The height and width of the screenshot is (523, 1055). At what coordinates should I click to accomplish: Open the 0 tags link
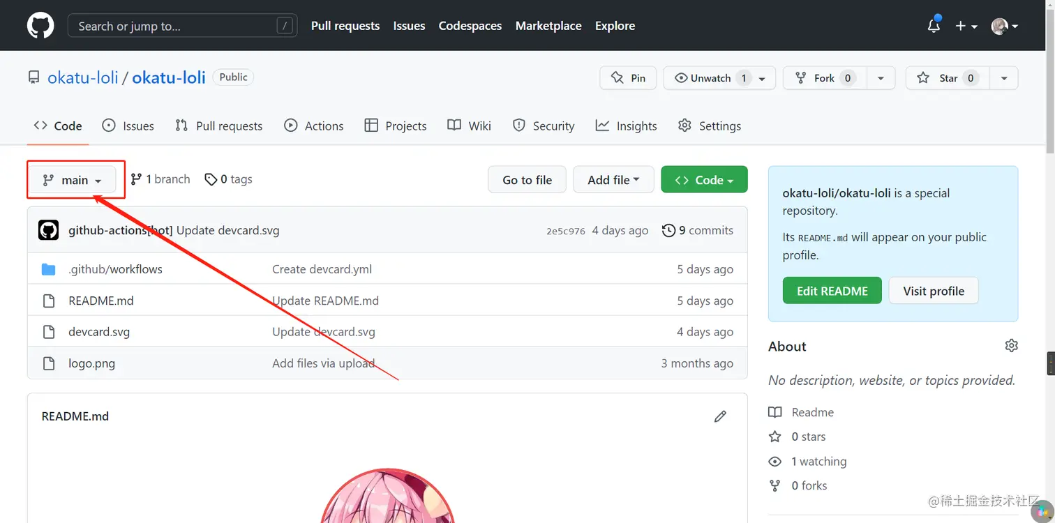[228, 179]
